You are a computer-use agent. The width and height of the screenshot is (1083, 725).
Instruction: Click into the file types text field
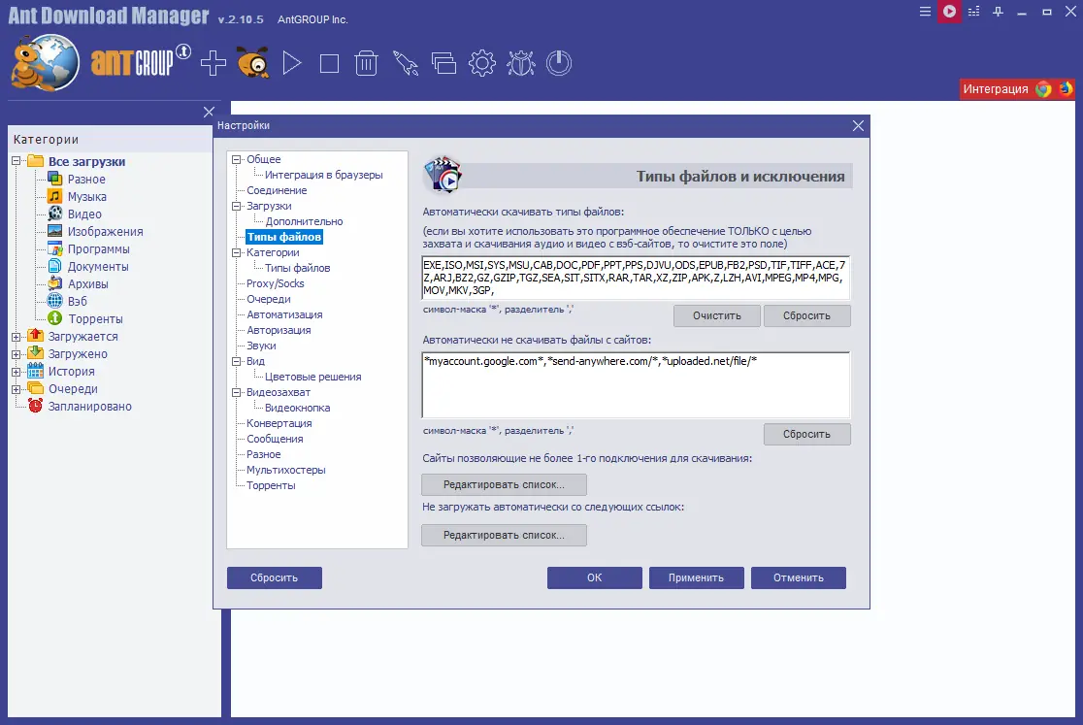click(x=636, y=278)
